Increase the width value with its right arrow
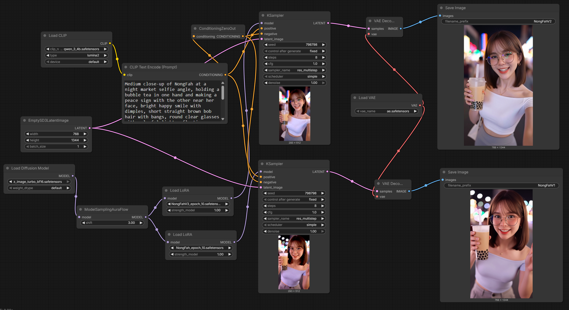Image resolution: width=569 pixels, height=310 pixels. pyautogui.click(x=85, y=134)
